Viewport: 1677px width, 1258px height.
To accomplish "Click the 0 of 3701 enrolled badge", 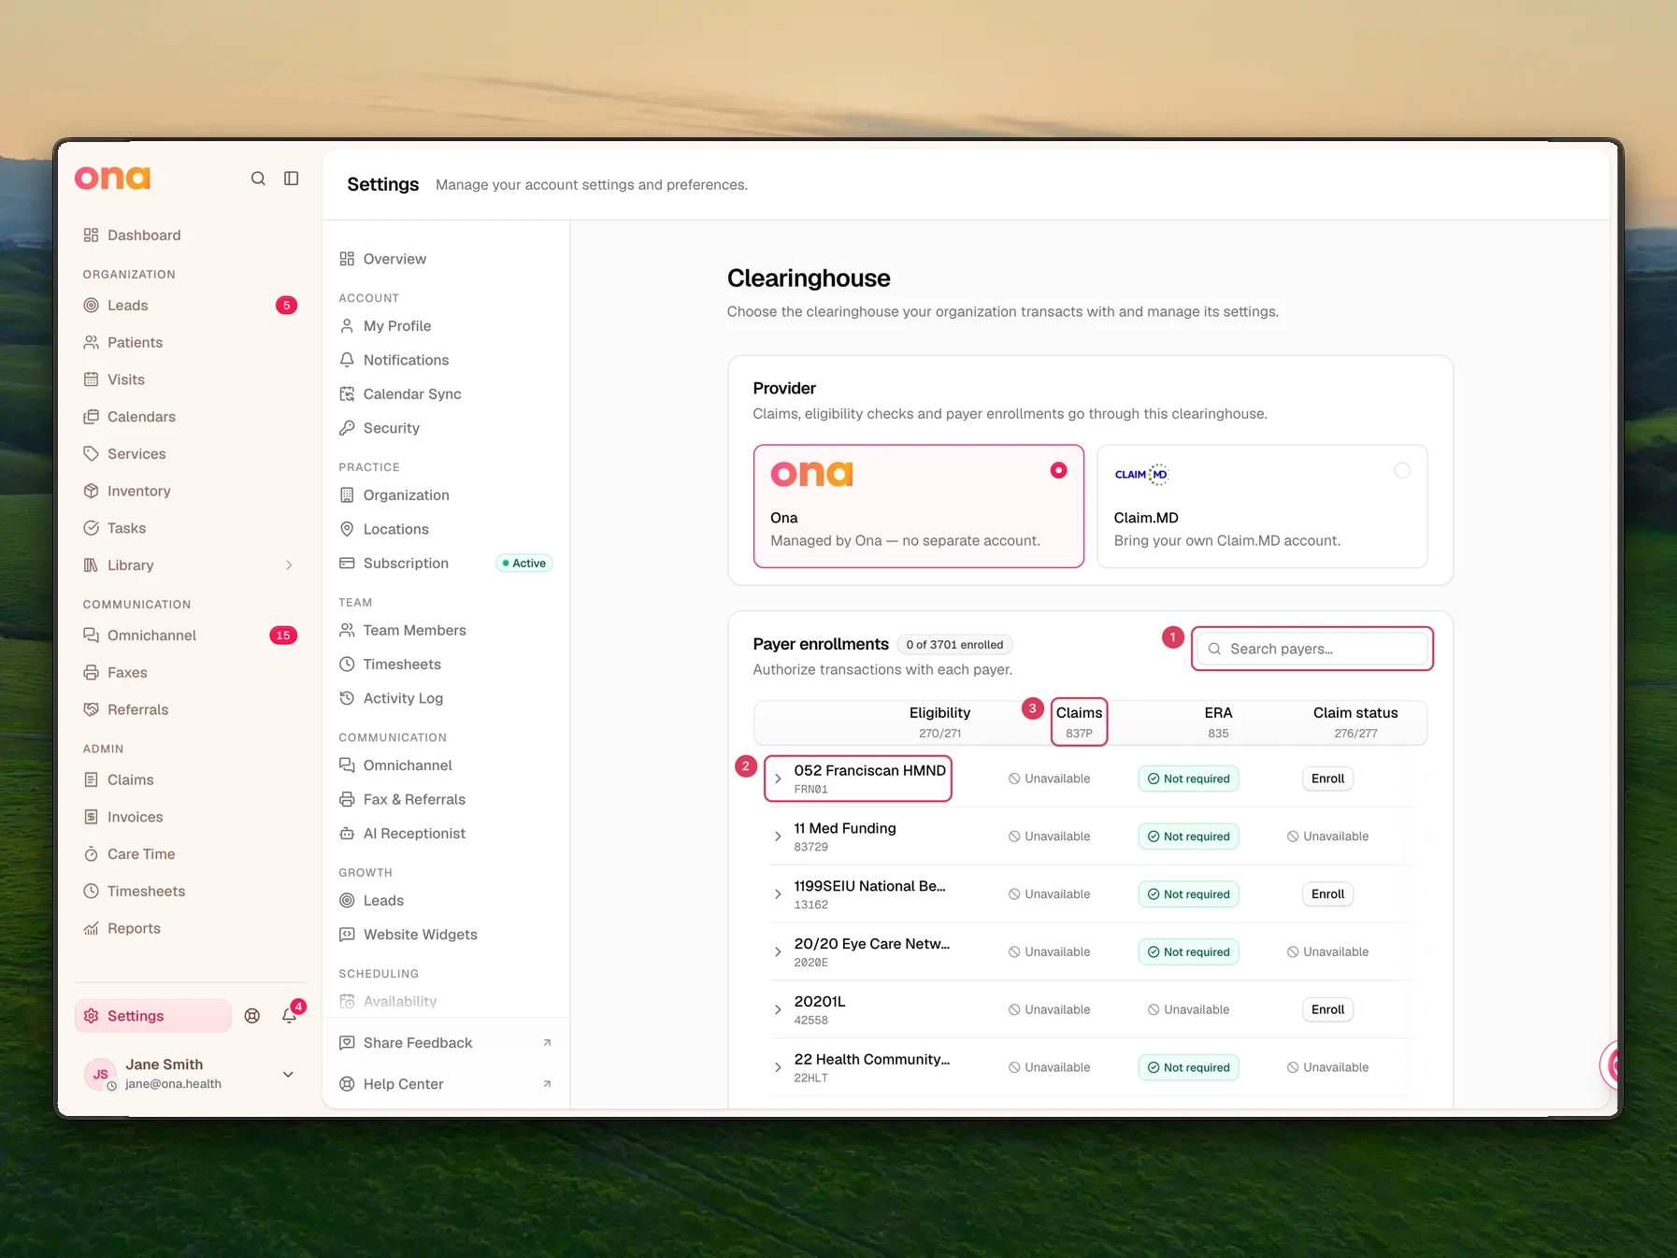I will click(954, 645).
